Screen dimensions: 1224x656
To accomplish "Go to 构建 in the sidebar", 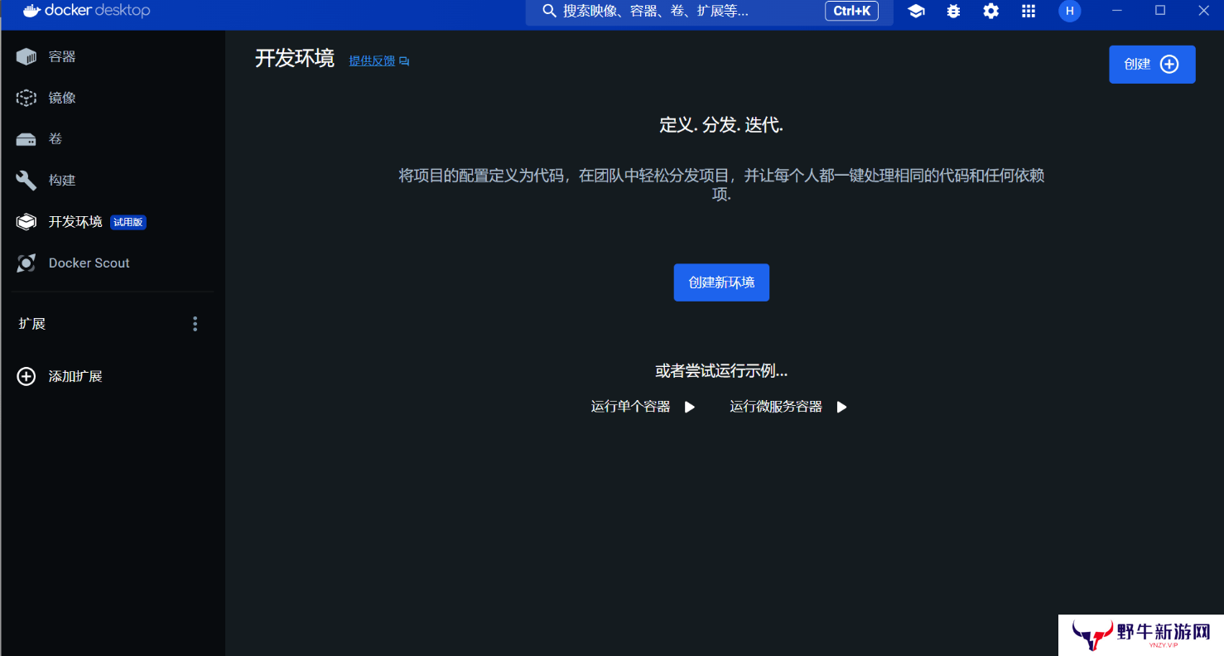I will click(62, 180).
